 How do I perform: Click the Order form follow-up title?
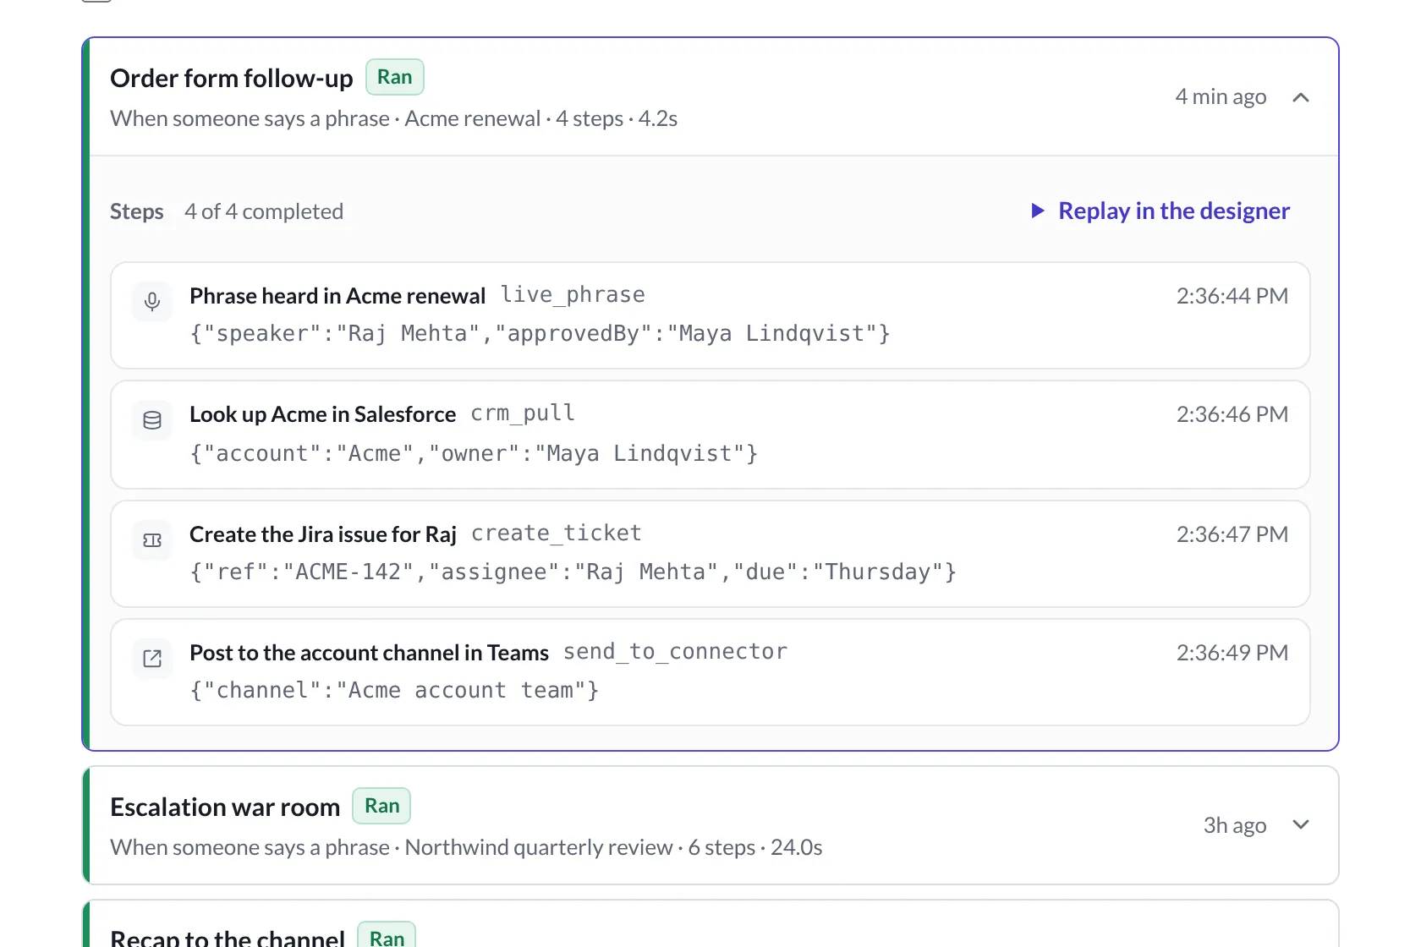[x=232, y=78]
